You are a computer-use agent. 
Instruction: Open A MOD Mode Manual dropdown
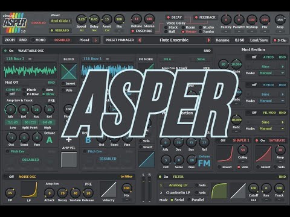pos(271,73)
